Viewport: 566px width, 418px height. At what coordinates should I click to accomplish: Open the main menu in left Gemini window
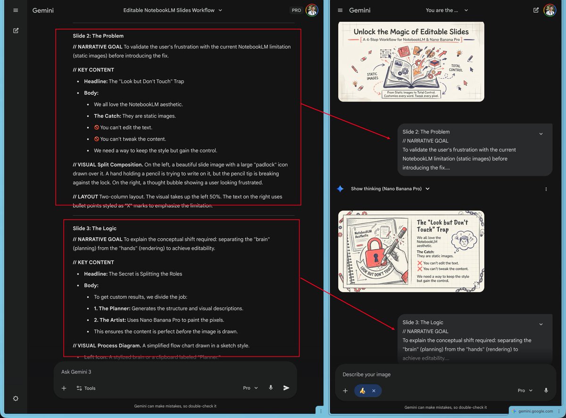tap(16, 10)
